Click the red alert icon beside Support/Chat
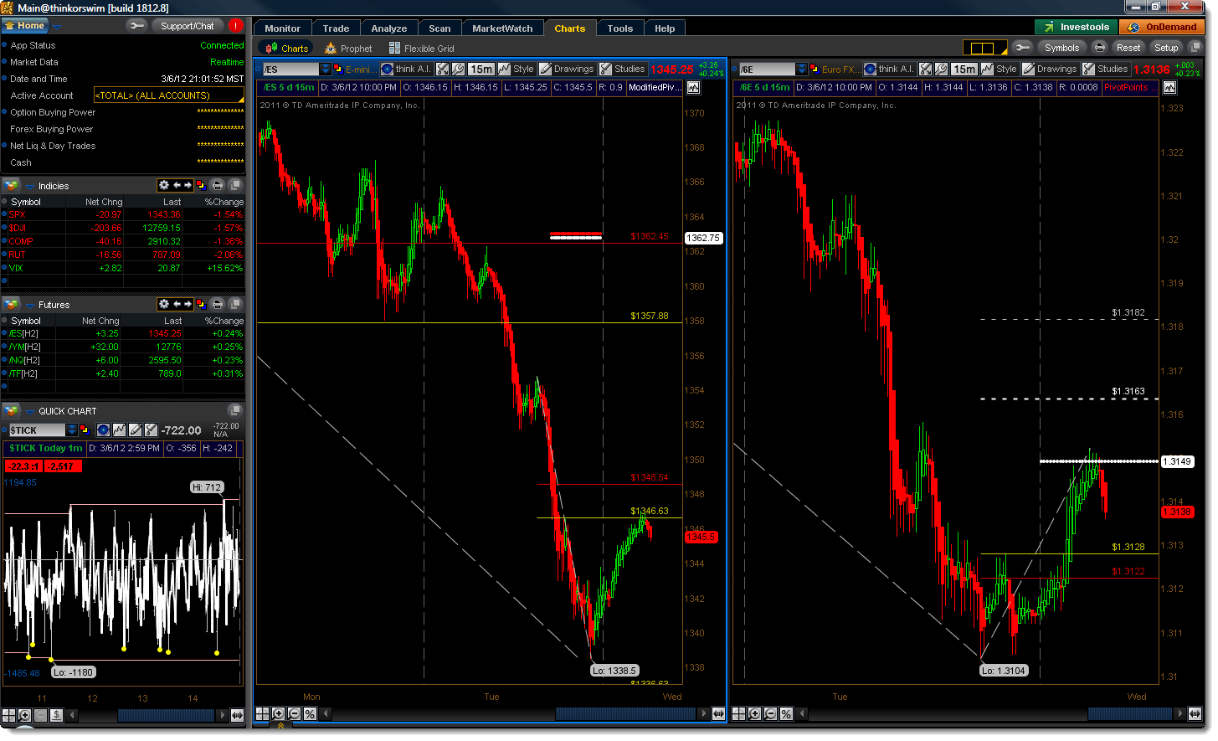 coord(235,26)
